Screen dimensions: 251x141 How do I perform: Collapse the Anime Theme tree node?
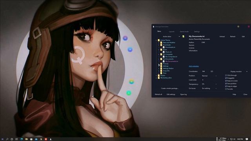coord(156,40)
